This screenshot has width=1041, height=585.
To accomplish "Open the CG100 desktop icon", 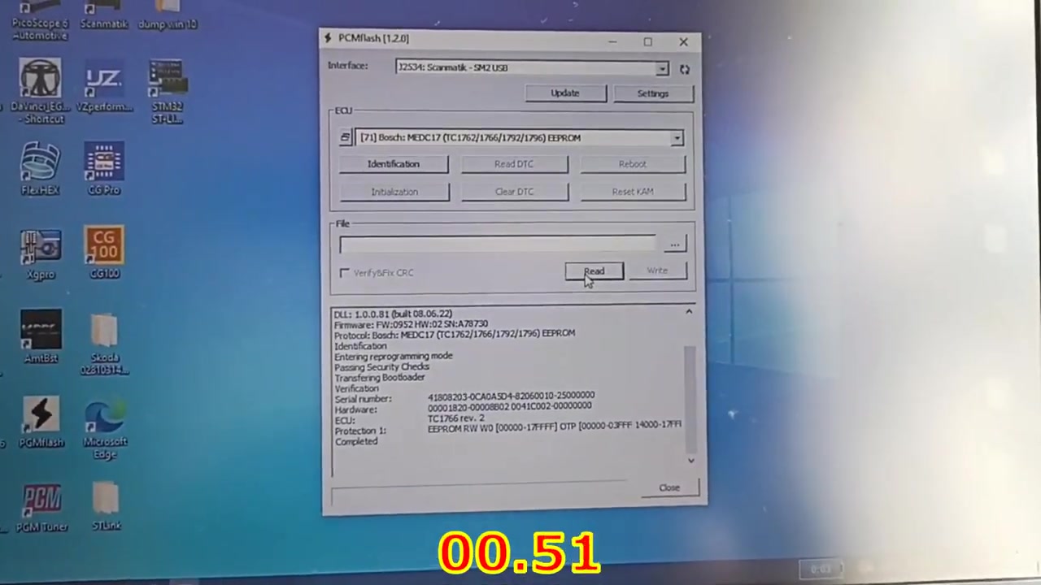I will point(104,253).
